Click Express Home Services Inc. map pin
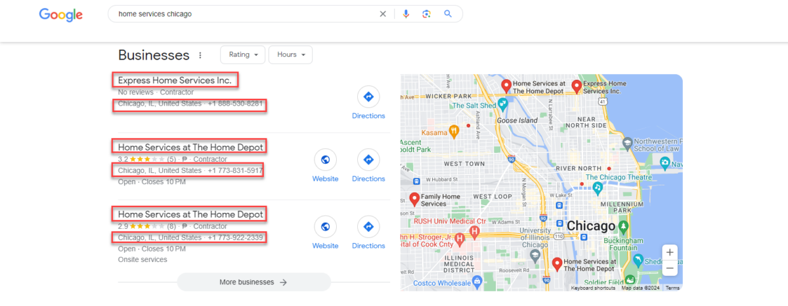 tap(577, 86)
